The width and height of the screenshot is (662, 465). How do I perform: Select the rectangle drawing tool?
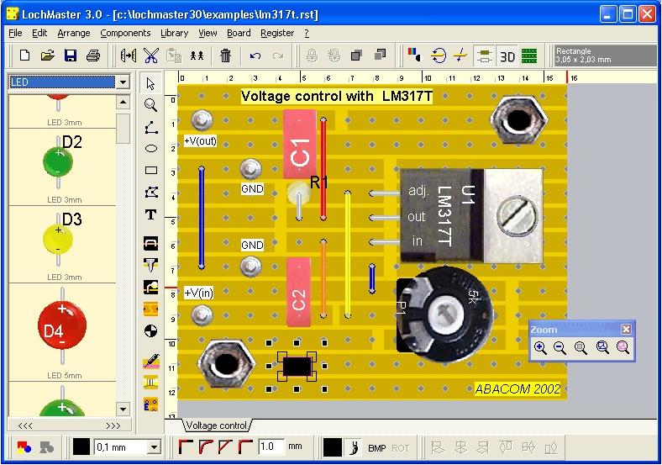[151, 171]
